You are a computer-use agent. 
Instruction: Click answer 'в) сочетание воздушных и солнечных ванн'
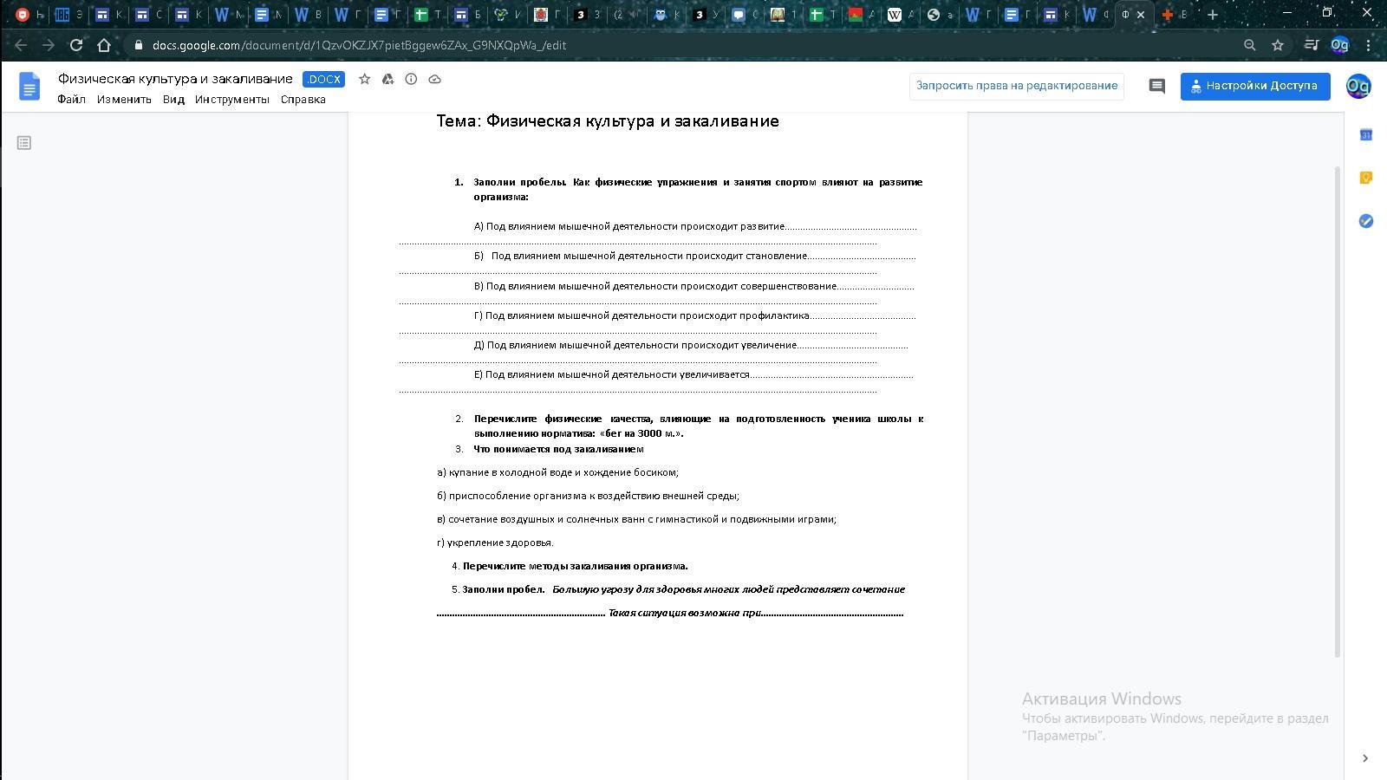pyautogui.click(x=636, y=519)
